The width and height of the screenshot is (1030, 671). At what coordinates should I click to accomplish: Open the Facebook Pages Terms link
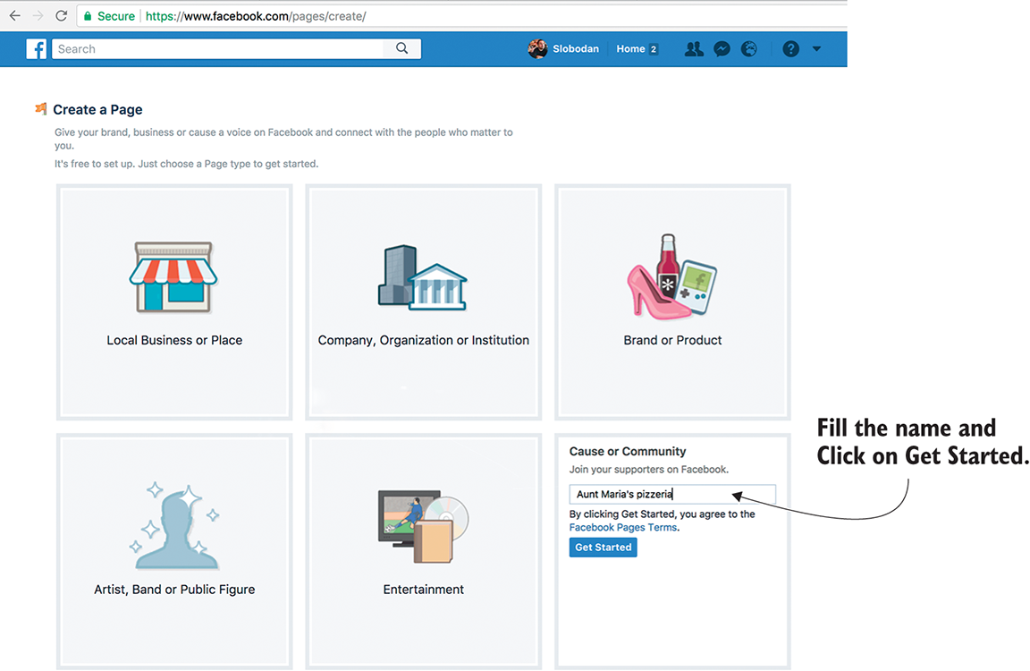622,528
